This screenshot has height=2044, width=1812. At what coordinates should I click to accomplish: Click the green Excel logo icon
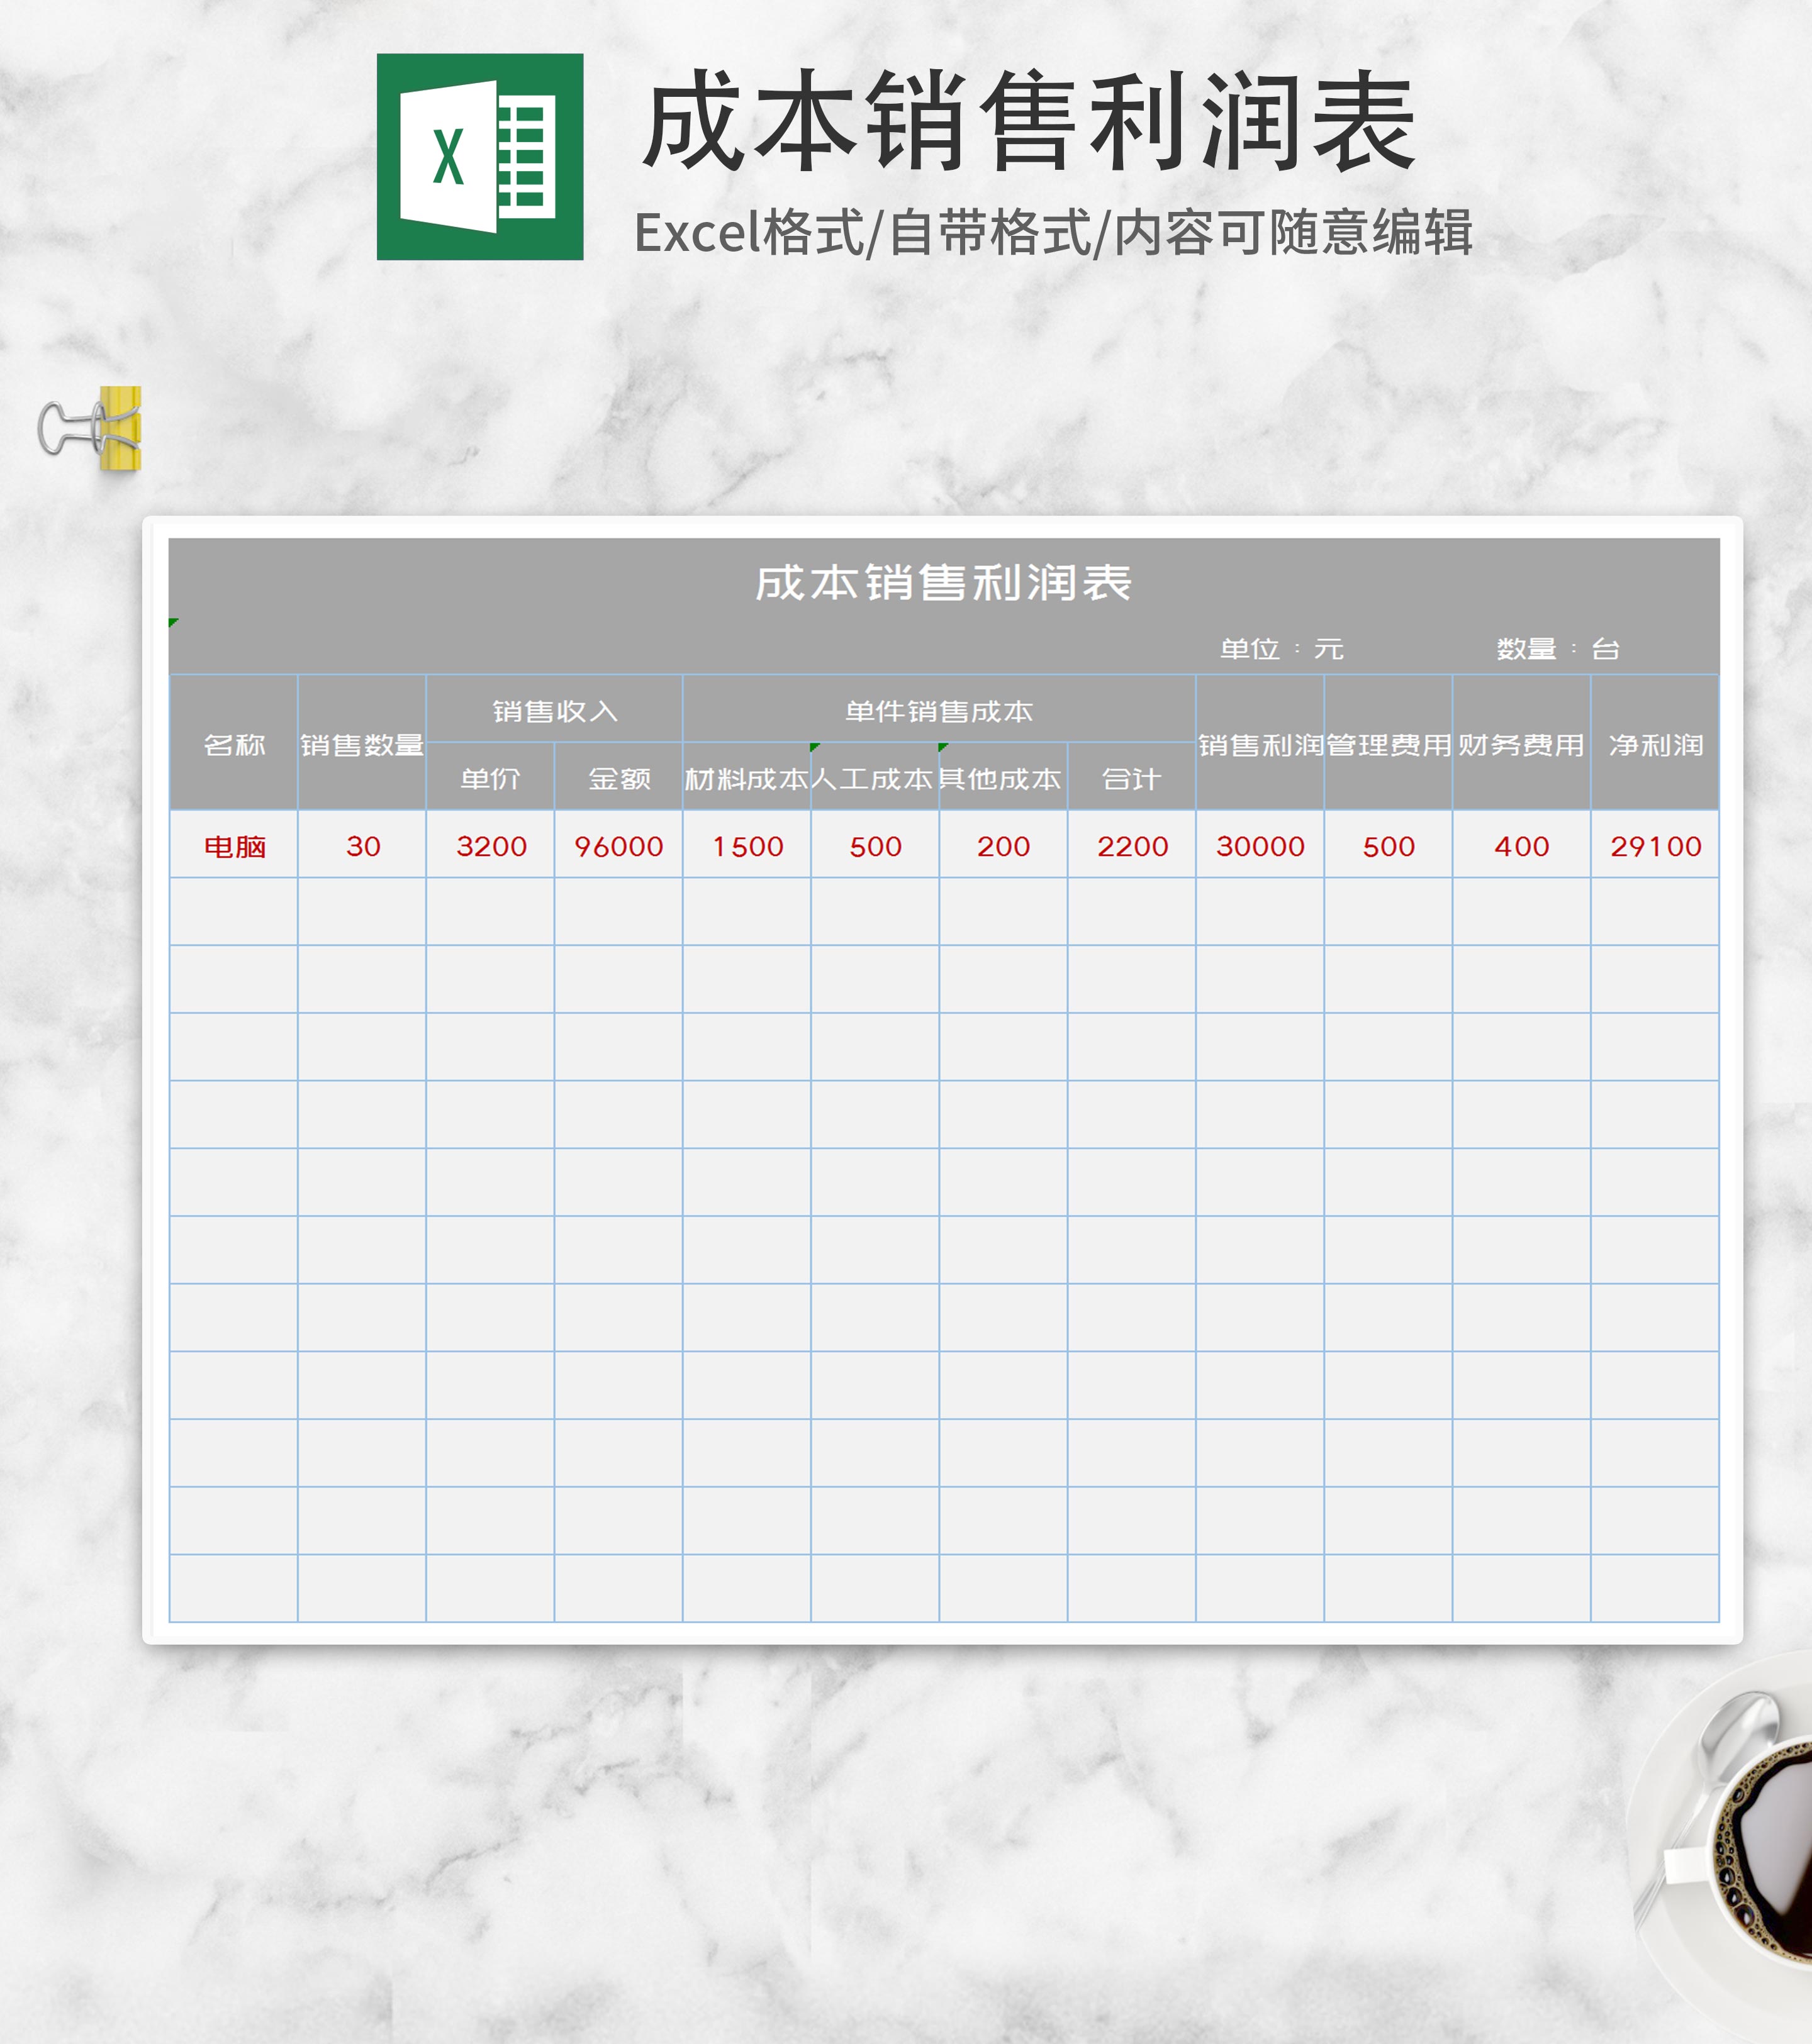(479, 157)
